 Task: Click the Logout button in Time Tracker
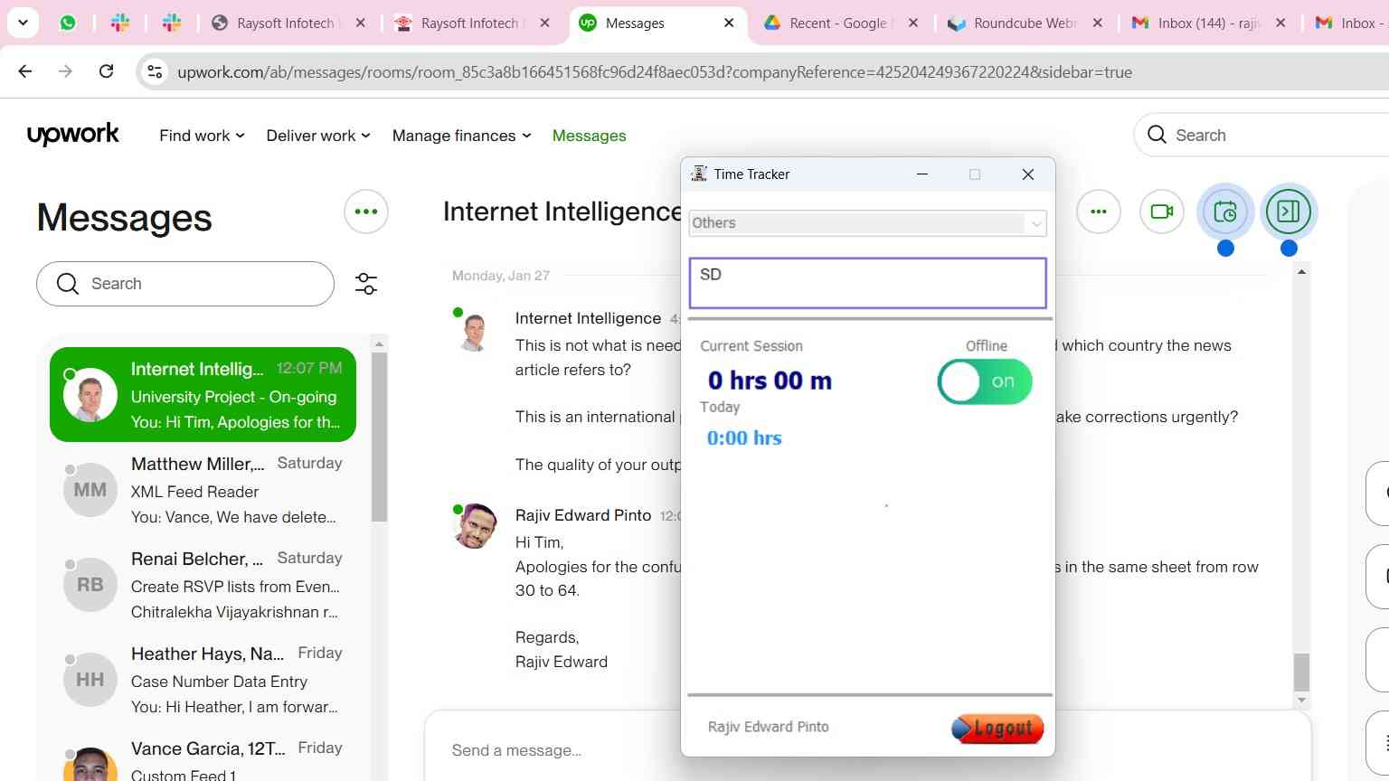coord(997,728)
